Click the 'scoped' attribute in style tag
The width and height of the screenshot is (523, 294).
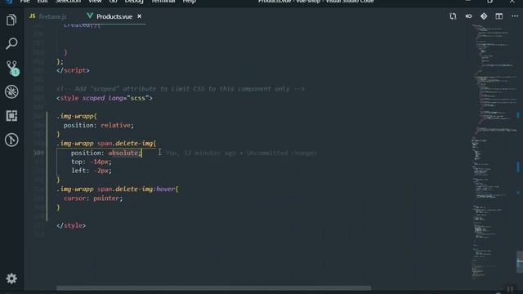[93, 98]
